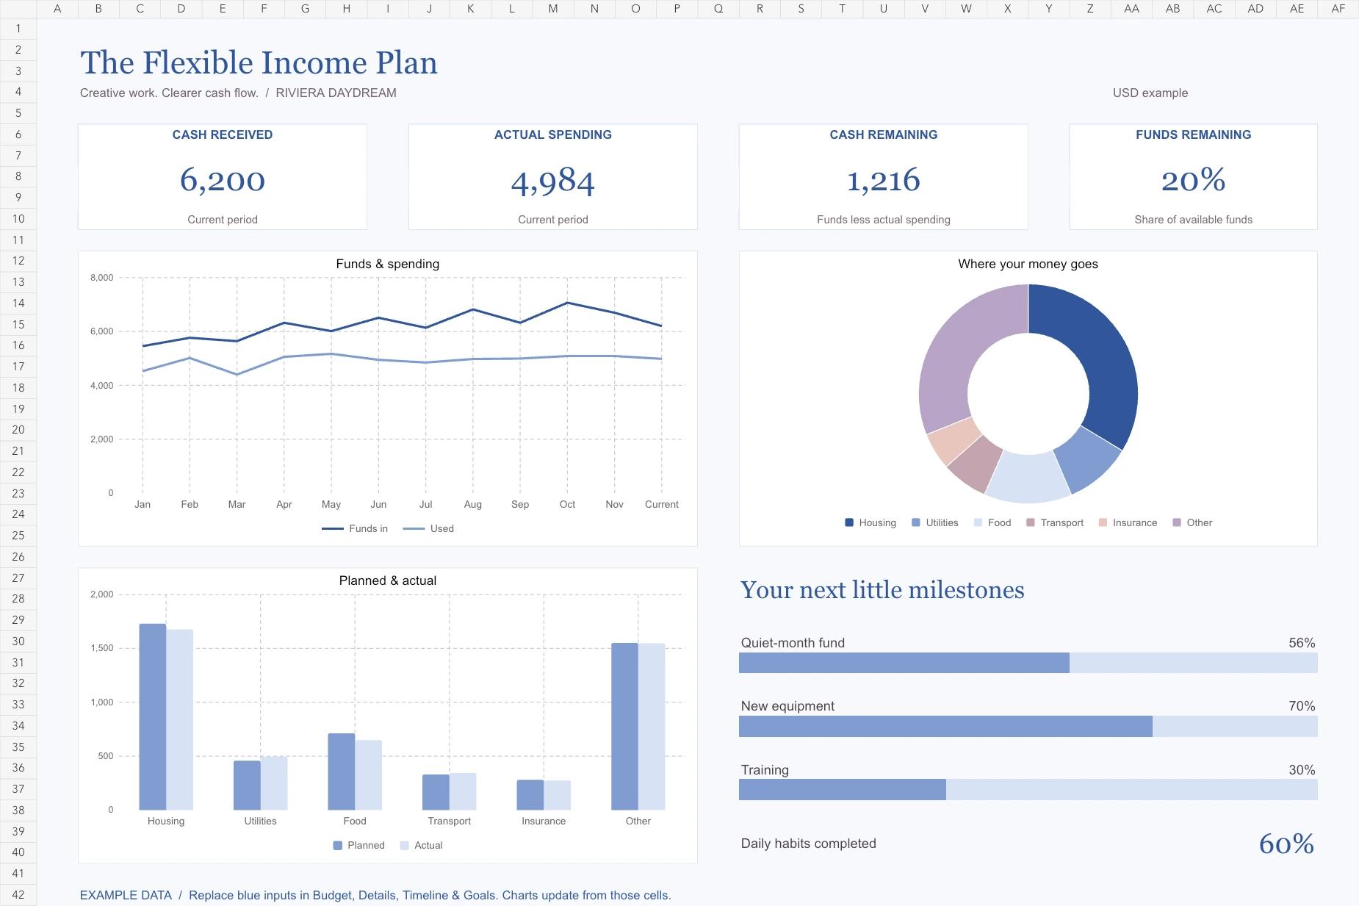Click 'RIVIERA DAYDREAM' subtitle text

pos(336,93)
